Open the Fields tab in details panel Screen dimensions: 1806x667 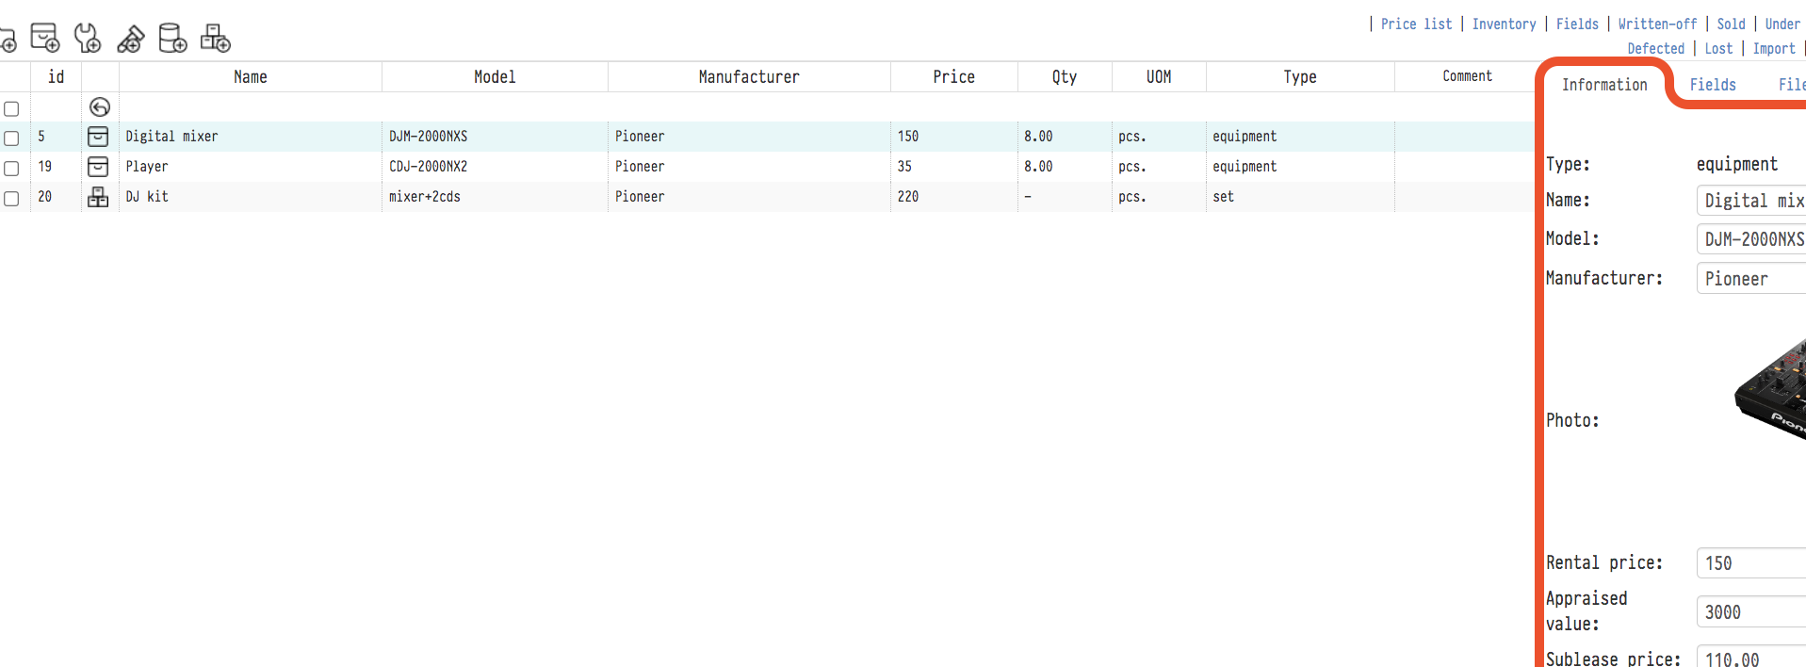coord(1712,85)
